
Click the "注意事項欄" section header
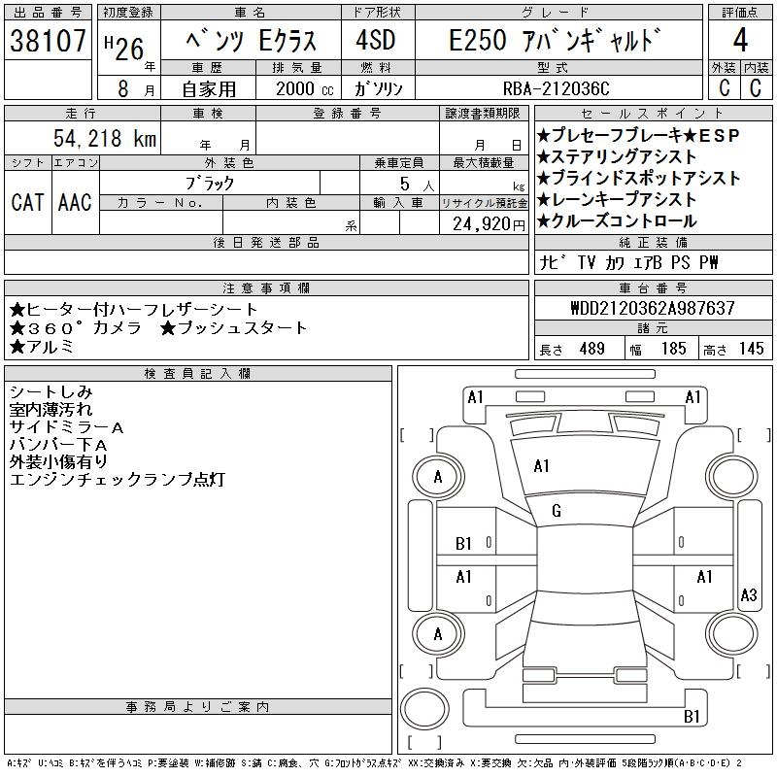pyautogui.click(x=266, y=287)
